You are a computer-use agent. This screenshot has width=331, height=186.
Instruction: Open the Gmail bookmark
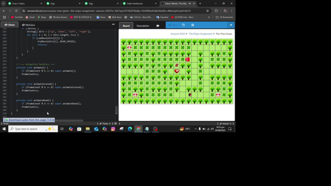[x=30, y=17]
